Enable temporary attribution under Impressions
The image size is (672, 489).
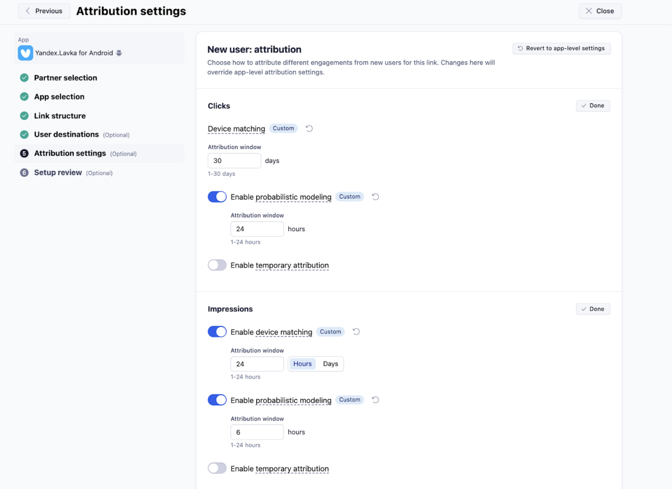(217, 469)
